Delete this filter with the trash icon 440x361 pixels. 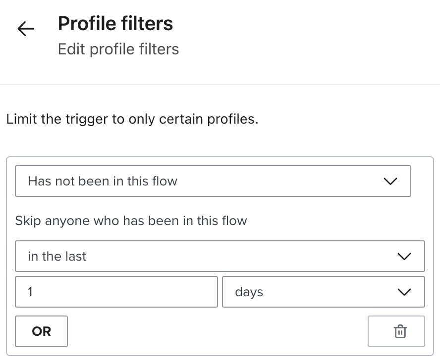pyautogui.click(x=400, y=331)
